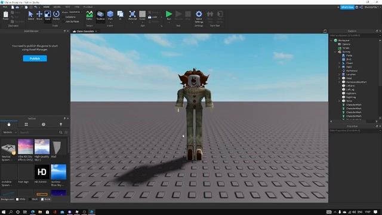Open the Models category dropdown in Toolbox
Image resolution: width=382 pixels, height=215 pixels.
pos(10,132)
